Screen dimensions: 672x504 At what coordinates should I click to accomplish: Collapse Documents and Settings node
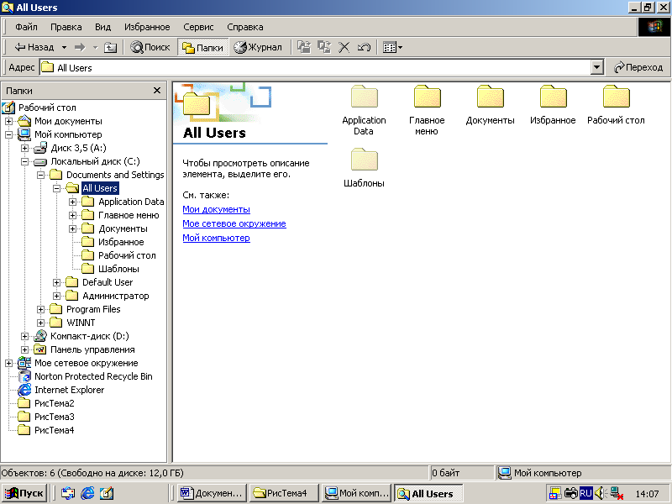tap(40, 175)
